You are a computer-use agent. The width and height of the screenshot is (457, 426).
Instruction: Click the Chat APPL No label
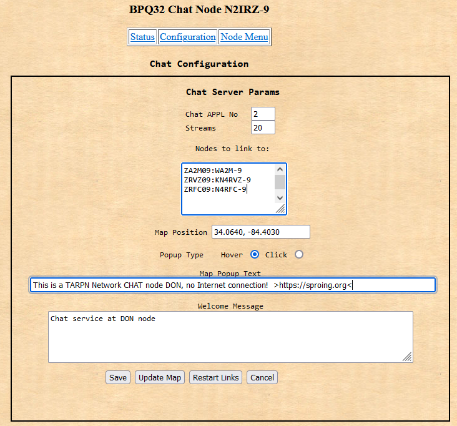pyautogui.click(x=212, y=114)
